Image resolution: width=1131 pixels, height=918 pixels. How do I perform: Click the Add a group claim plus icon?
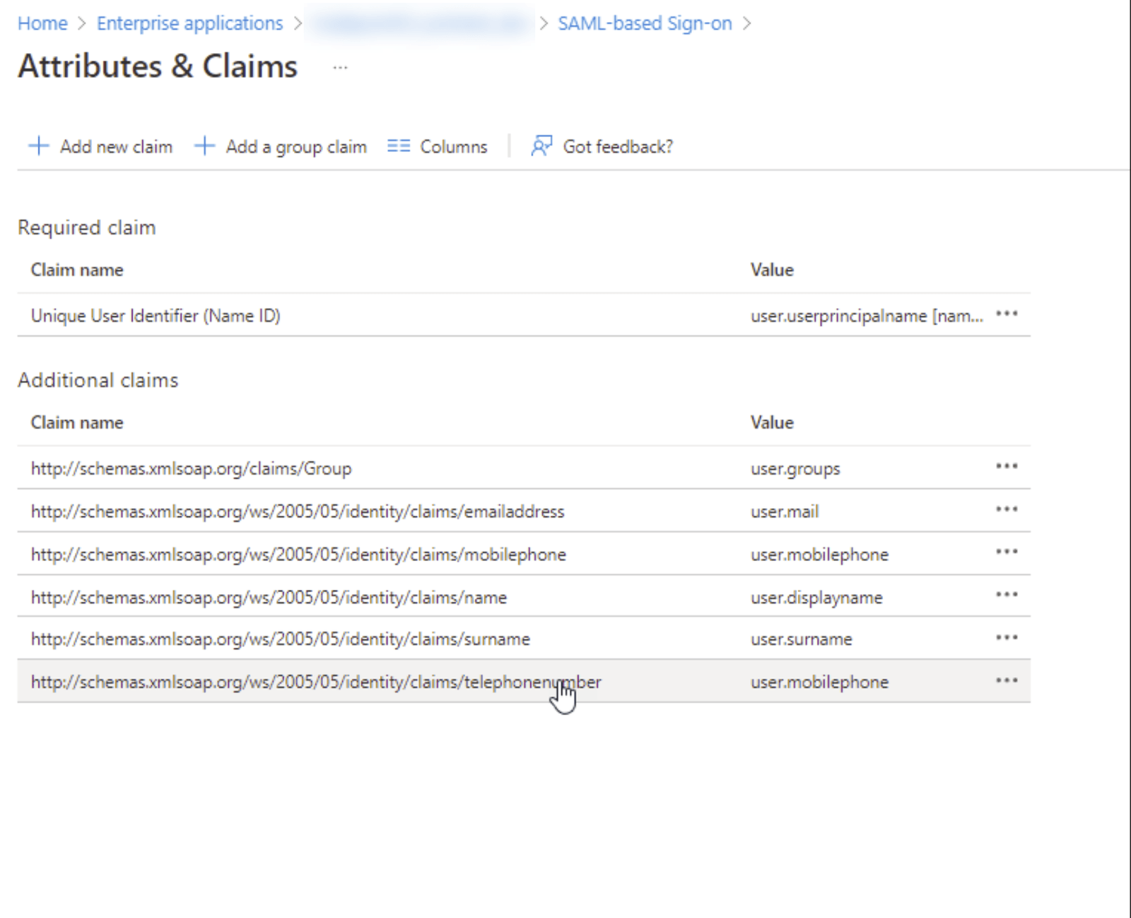point(204,146)
